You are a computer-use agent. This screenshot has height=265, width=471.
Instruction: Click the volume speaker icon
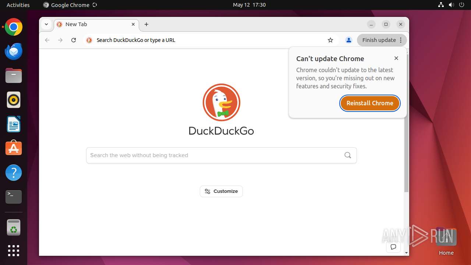(451, 5)
